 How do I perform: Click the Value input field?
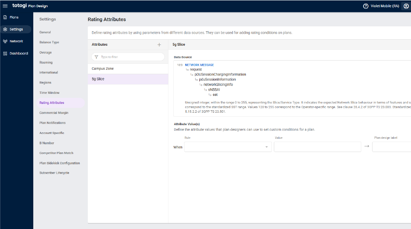coord(318,147)
